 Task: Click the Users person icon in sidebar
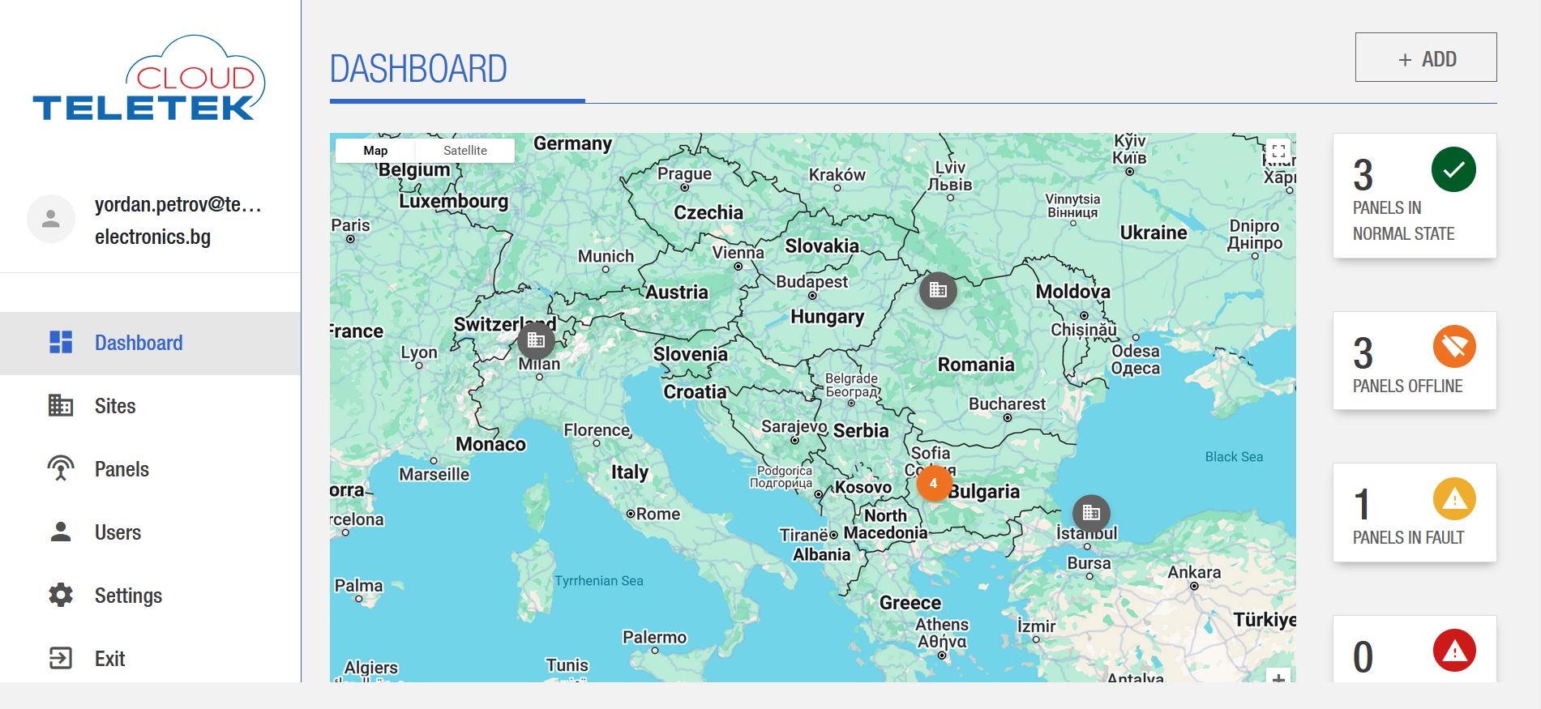[x=61, y=532]
